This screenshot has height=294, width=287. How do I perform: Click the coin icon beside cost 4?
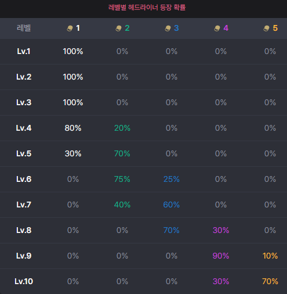(x=217, y=28)
